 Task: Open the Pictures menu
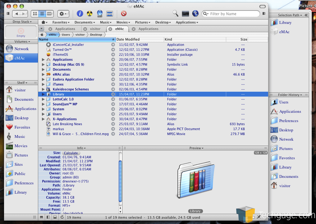[x=143, y=22]
